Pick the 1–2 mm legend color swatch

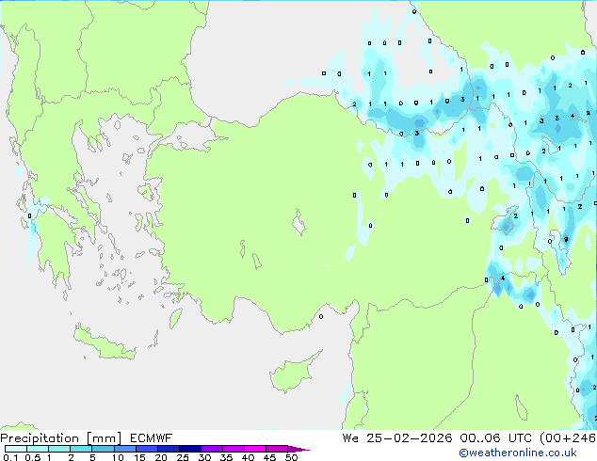point(59,449)
